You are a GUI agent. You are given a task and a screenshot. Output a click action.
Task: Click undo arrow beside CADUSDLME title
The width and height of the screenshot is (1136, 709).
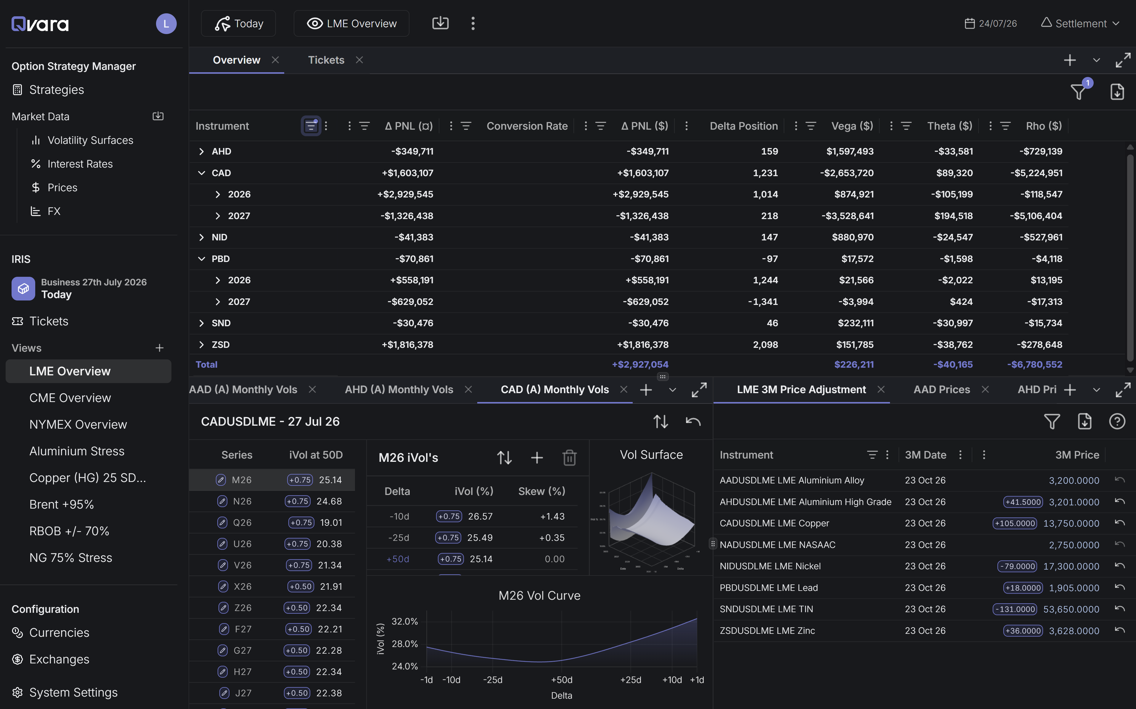693,421
